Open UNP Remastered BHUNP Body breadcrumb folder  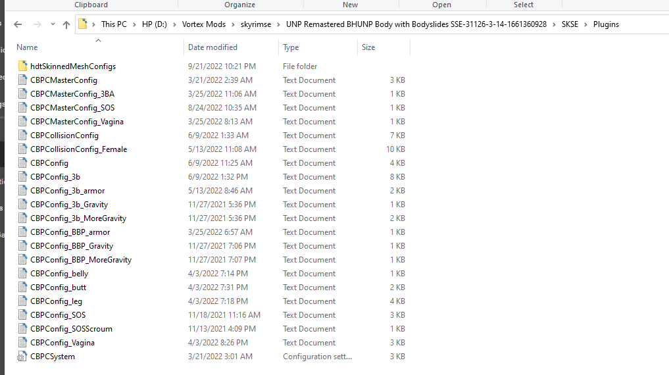(416, 24)
